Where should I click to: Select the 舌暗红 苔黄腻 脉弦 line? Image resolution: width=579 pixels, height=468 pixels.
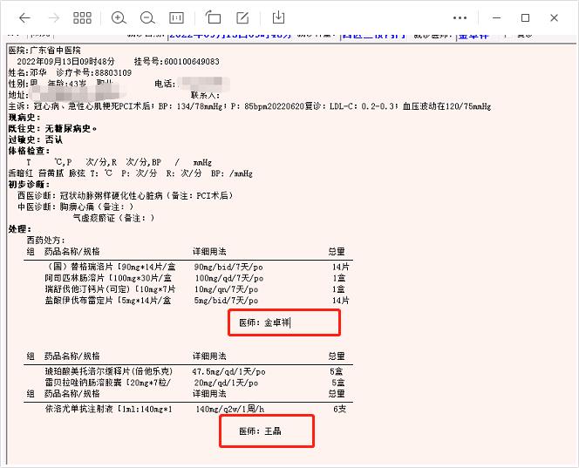[x=130, y=173]
